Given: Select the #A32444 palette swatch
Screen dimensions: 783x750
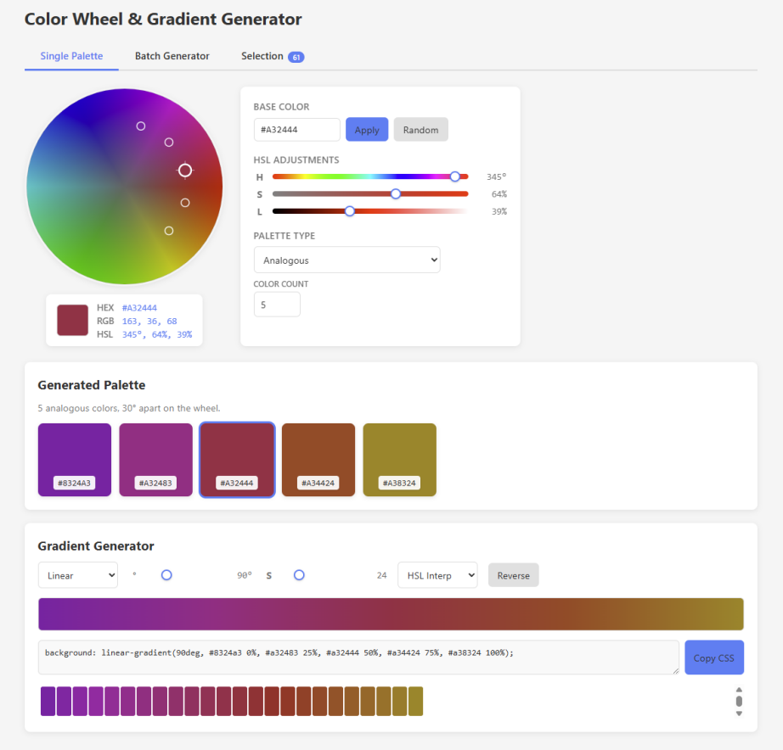Looking at the screenshot, I should pyautogui.click(x=237, y=460).
